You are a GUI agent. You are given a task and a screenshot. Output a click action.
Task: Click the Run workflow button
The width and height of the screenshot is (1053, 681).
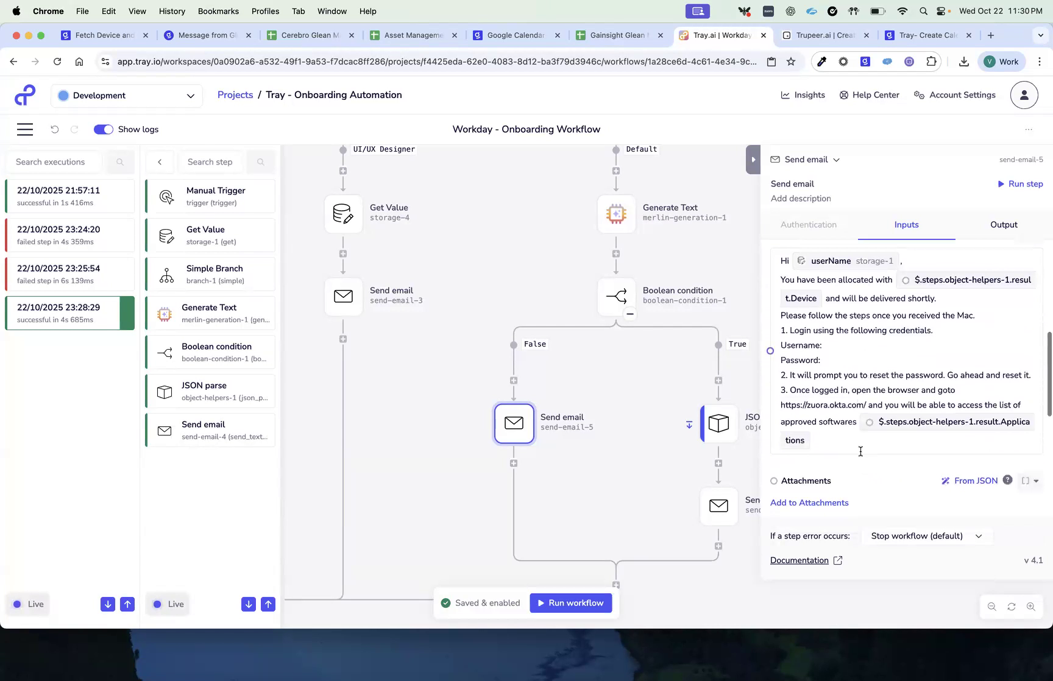570,602
